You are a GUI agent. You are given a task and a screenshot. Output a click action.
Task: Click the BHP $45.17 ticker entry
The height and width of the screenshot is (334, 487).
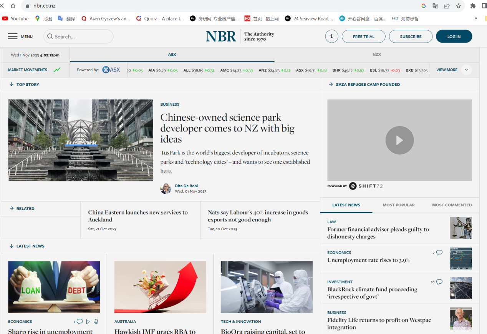[x=348, y=70]
